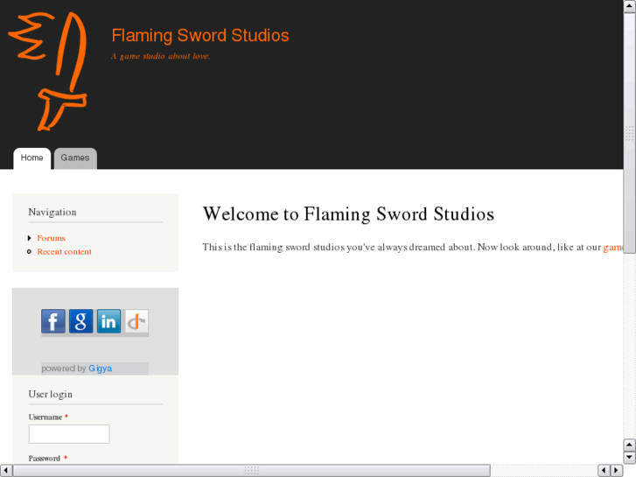Click the Google login icon
Image resolution: width=636 pixels, height=477 pixels.
80,321
